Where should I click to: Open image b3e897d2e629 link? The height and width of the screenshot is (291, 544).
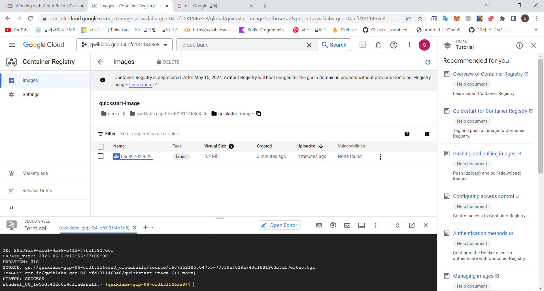tap(136, 157)
